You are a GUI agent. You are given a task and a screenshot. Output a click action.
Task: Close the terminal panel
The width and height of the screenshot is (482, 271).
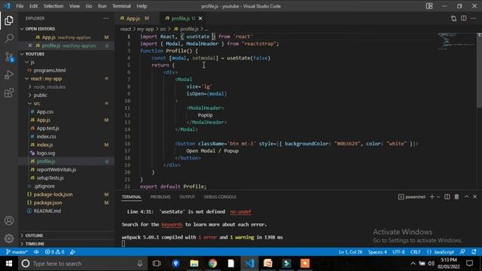(x=475, y=196)
